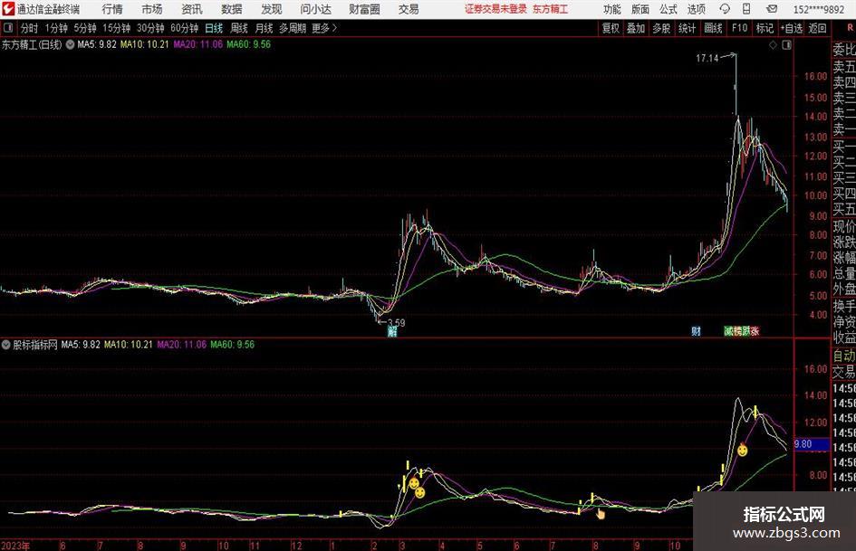Switch to the 30分钟 period tab
856x551 pixels.
150,28
